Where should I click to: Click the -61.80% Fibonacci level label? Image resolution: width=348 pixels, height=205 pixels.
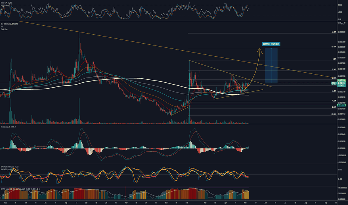pyautogui.click(x=333, y=32)
